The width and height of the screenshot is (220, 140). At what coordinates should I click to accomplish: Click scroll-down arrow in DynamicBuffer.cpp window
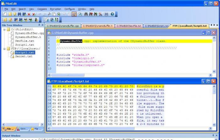coord(214,71)
